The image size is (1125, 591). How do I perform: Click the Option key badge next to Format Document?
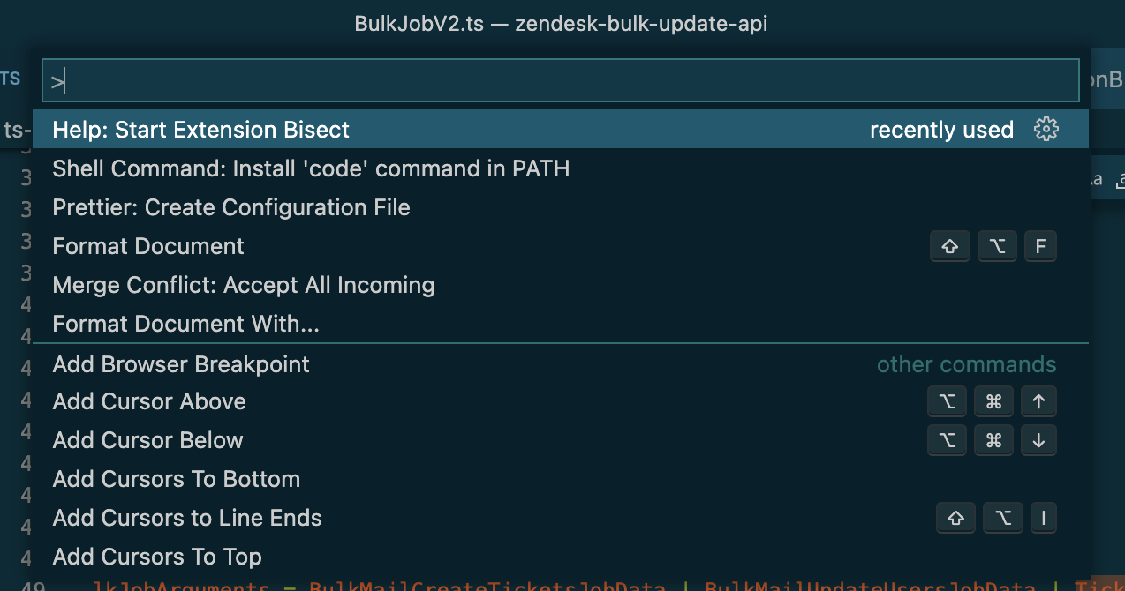[996, 246]
